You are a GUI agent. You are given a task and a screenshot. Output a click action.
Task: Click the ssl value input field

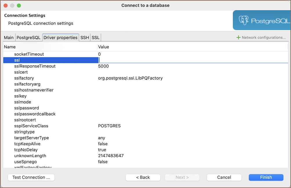[191, 60]
